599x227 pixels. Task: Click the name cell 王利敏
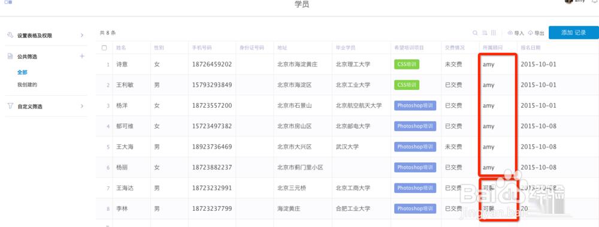click(125, 85)
